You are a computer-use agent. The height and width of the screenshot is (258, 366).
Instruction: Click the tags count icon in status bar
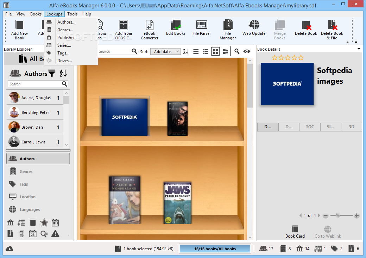pyautogui.click(x=334, y=249)
